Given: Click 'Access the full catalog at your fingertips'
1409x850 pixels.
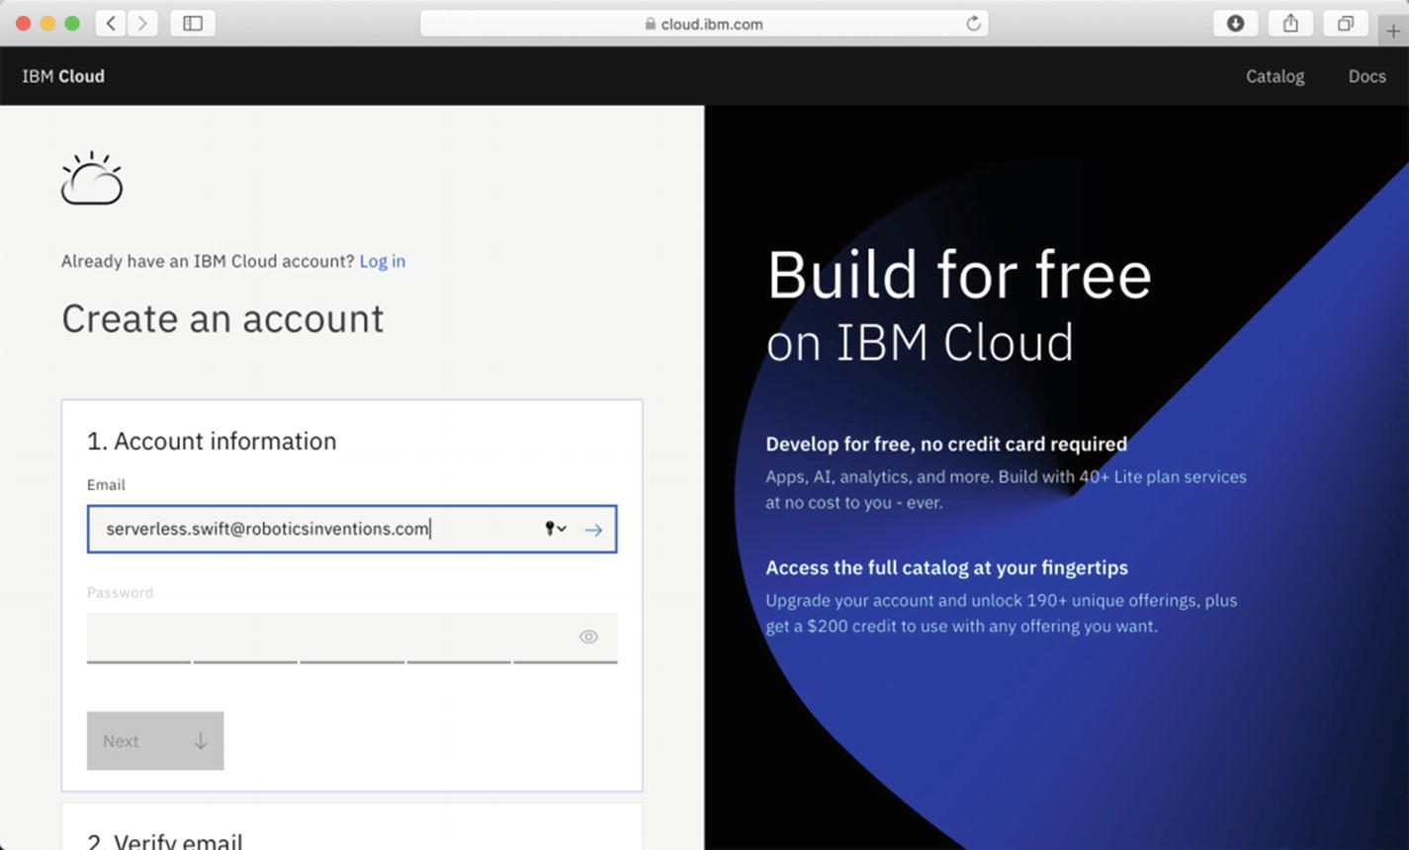Looking at the screenshot, I should pyautogui.click(x=946, y=567).
